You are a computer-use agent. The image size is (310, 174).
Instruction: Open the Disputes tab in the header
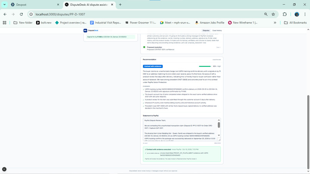[206, 30]
